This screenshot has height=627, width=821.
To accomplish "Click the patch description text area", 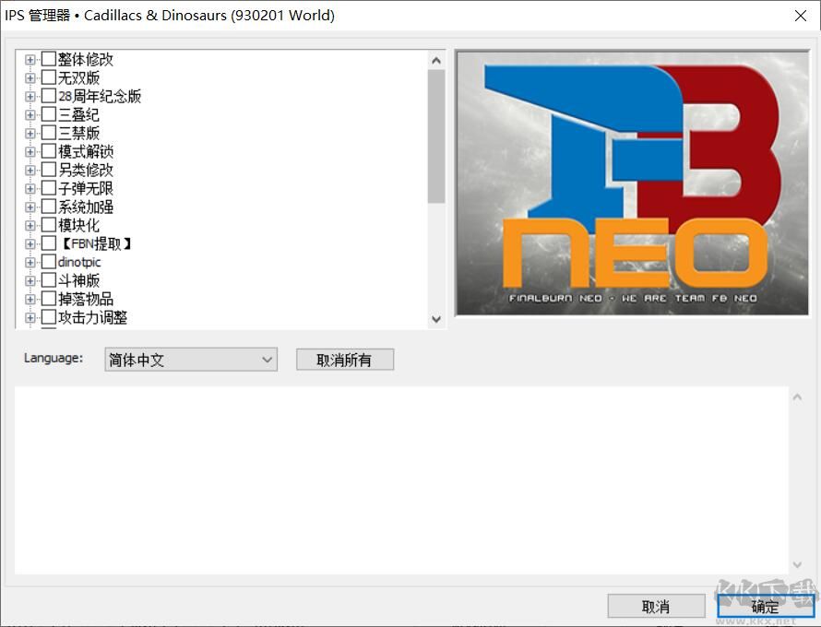I will tap(401, 480).
